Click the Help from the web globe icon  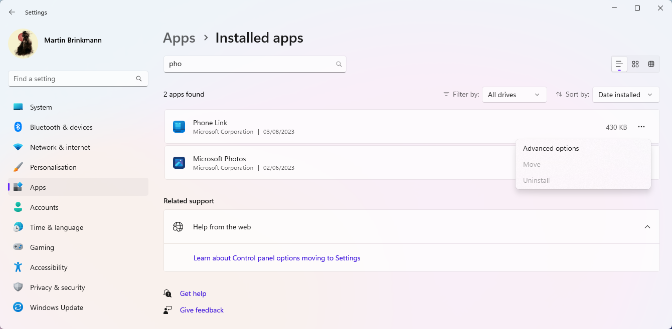[x=178, y=227]
